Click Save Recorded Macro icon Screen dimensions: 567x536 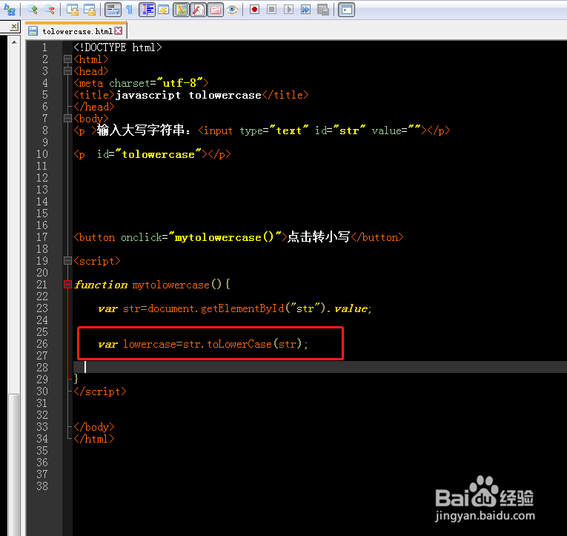pos(323,10)
